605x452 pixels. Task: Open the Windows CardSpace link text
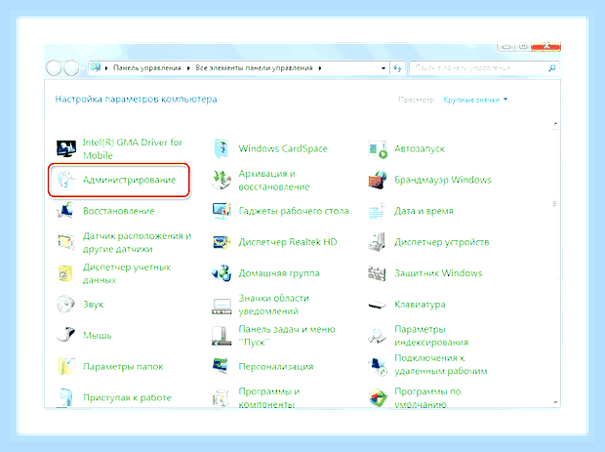(x=283, y=148)
